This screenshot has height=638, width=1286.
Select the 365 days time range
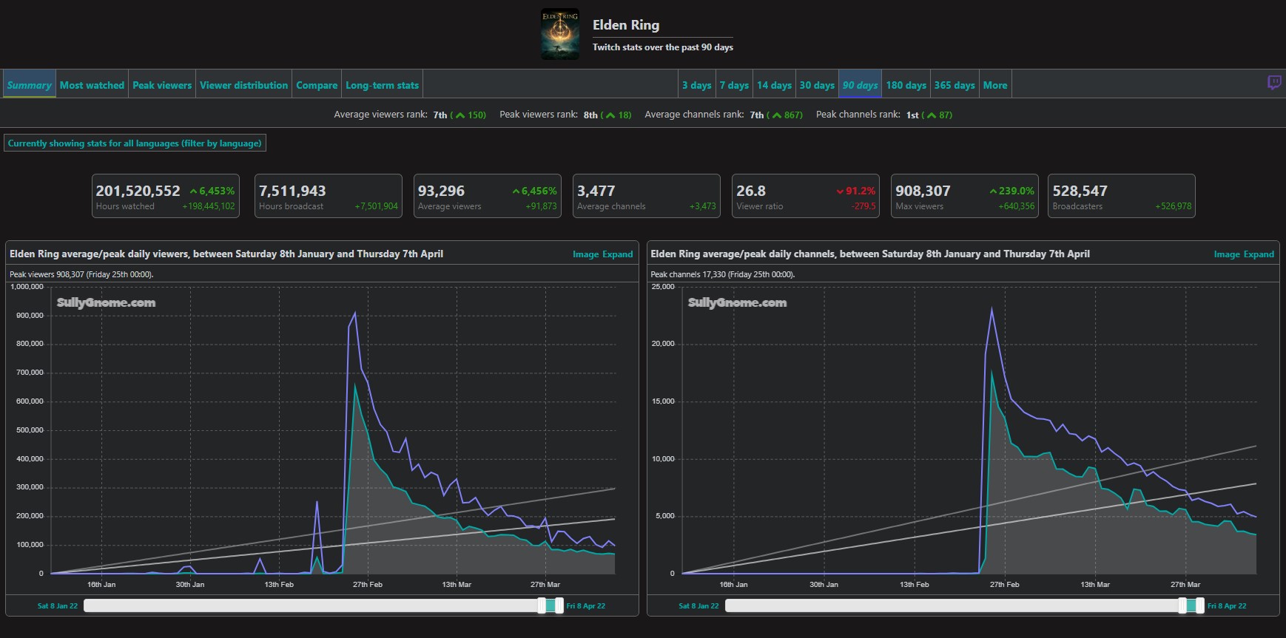coord(955,85)
